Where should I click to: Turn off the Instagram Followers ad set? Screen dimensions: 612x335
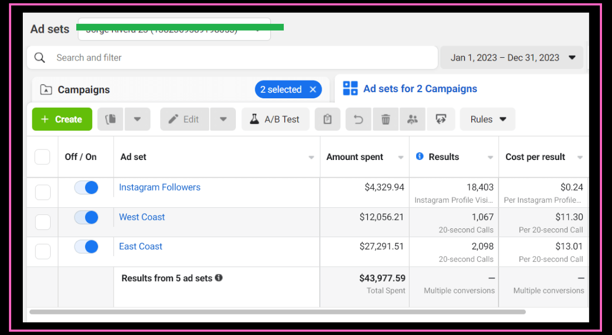pos(86,188)
